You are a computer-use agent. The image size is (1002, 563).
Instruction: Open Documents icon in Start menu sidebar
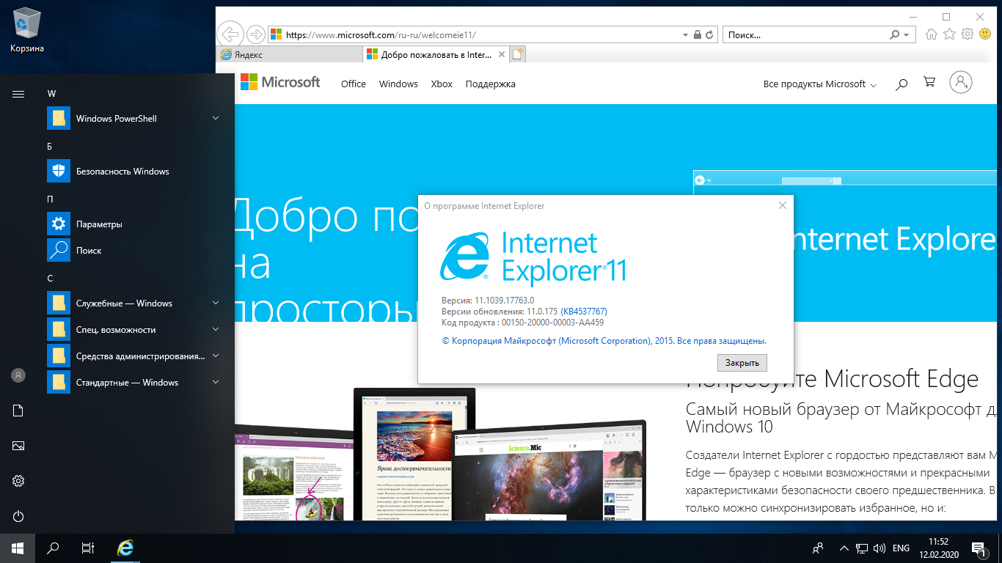tap(18, 411)
